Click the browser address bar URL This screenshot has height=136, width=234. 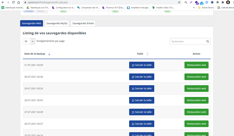tap(48, 3)
